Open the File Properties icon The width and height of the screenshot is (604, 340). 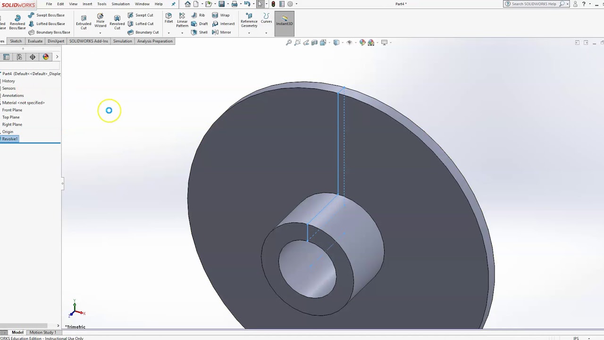tap(282, 4)
